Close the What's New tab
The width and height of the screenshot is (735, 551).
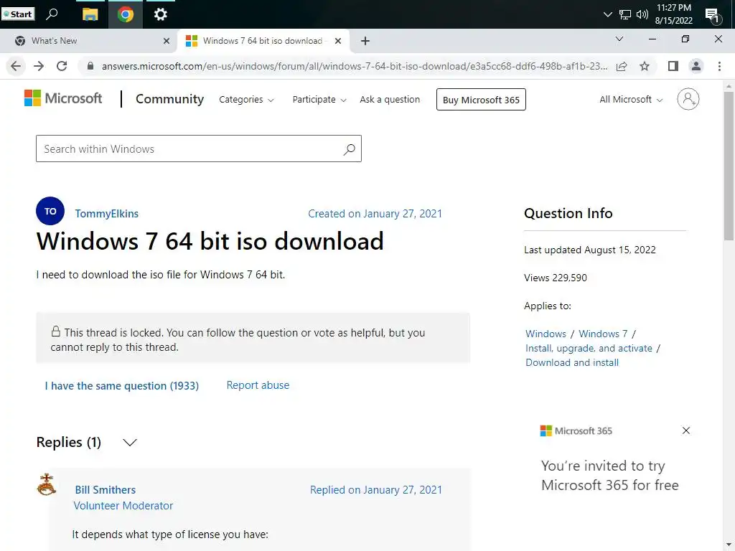pos(167,41)
